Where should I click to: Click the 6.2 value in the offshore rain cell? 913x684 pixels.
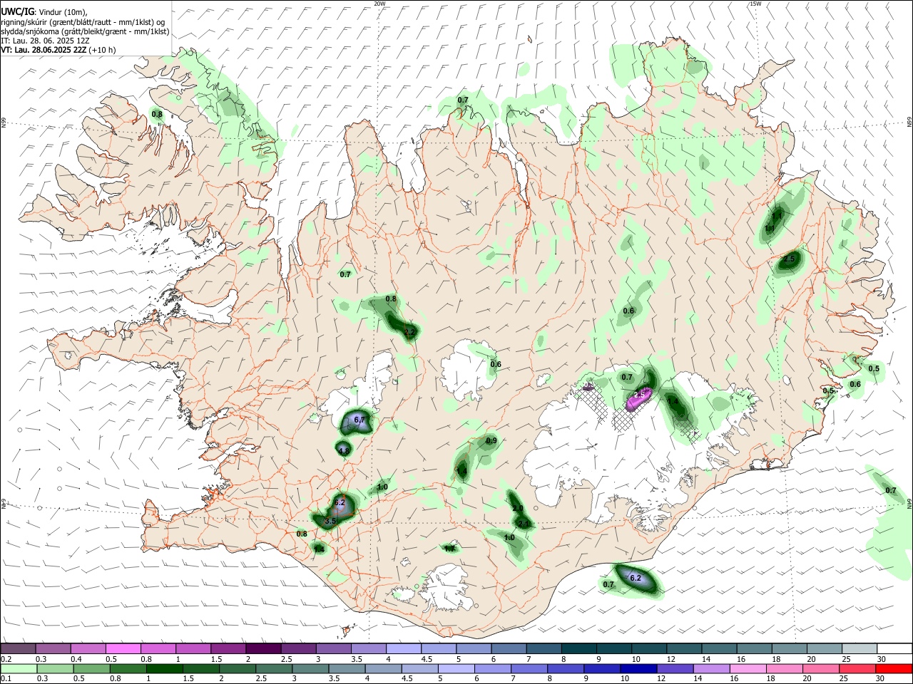pos(635,577)
